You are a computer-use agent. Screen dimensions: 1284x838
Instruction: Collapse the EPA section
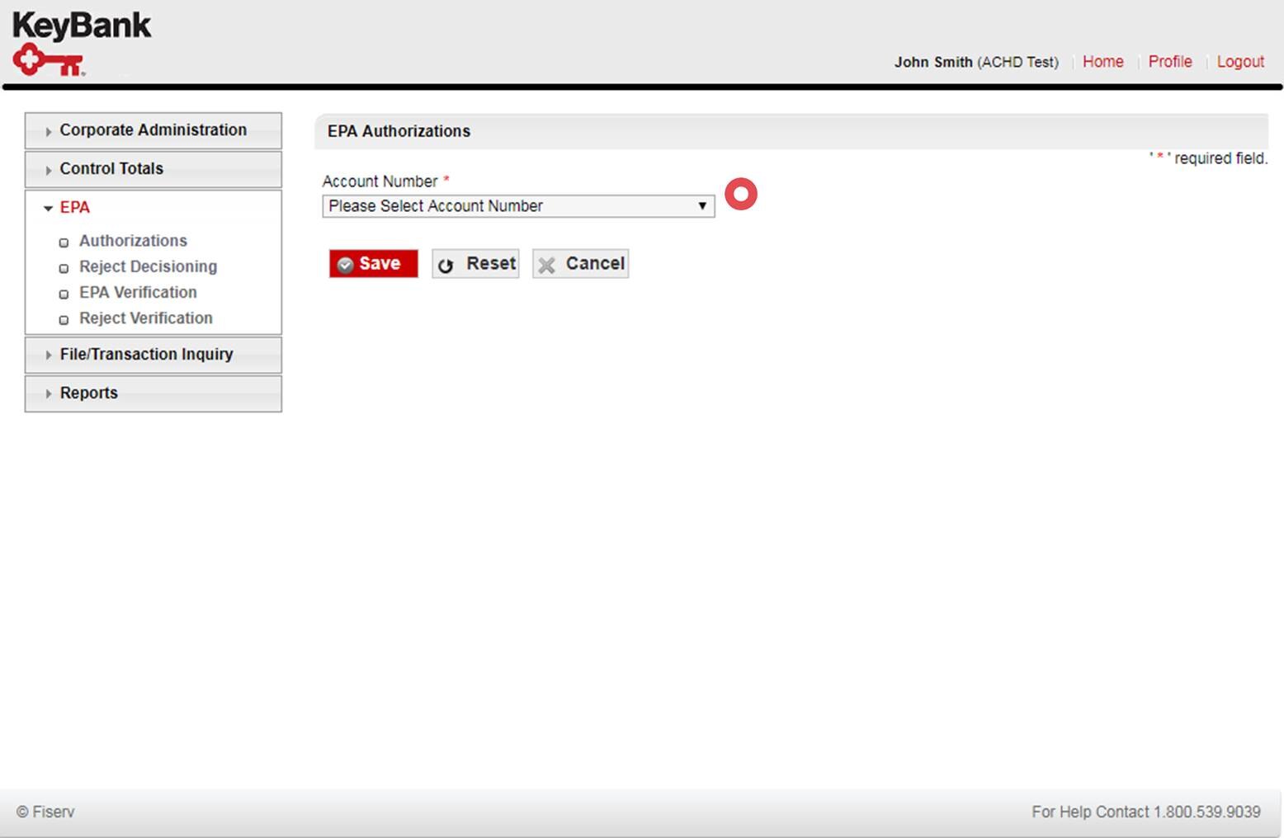[73, 207]
